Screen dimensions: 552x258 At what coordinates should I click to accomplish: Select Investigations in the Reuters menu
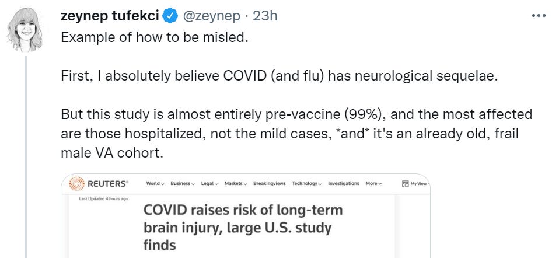343,184
